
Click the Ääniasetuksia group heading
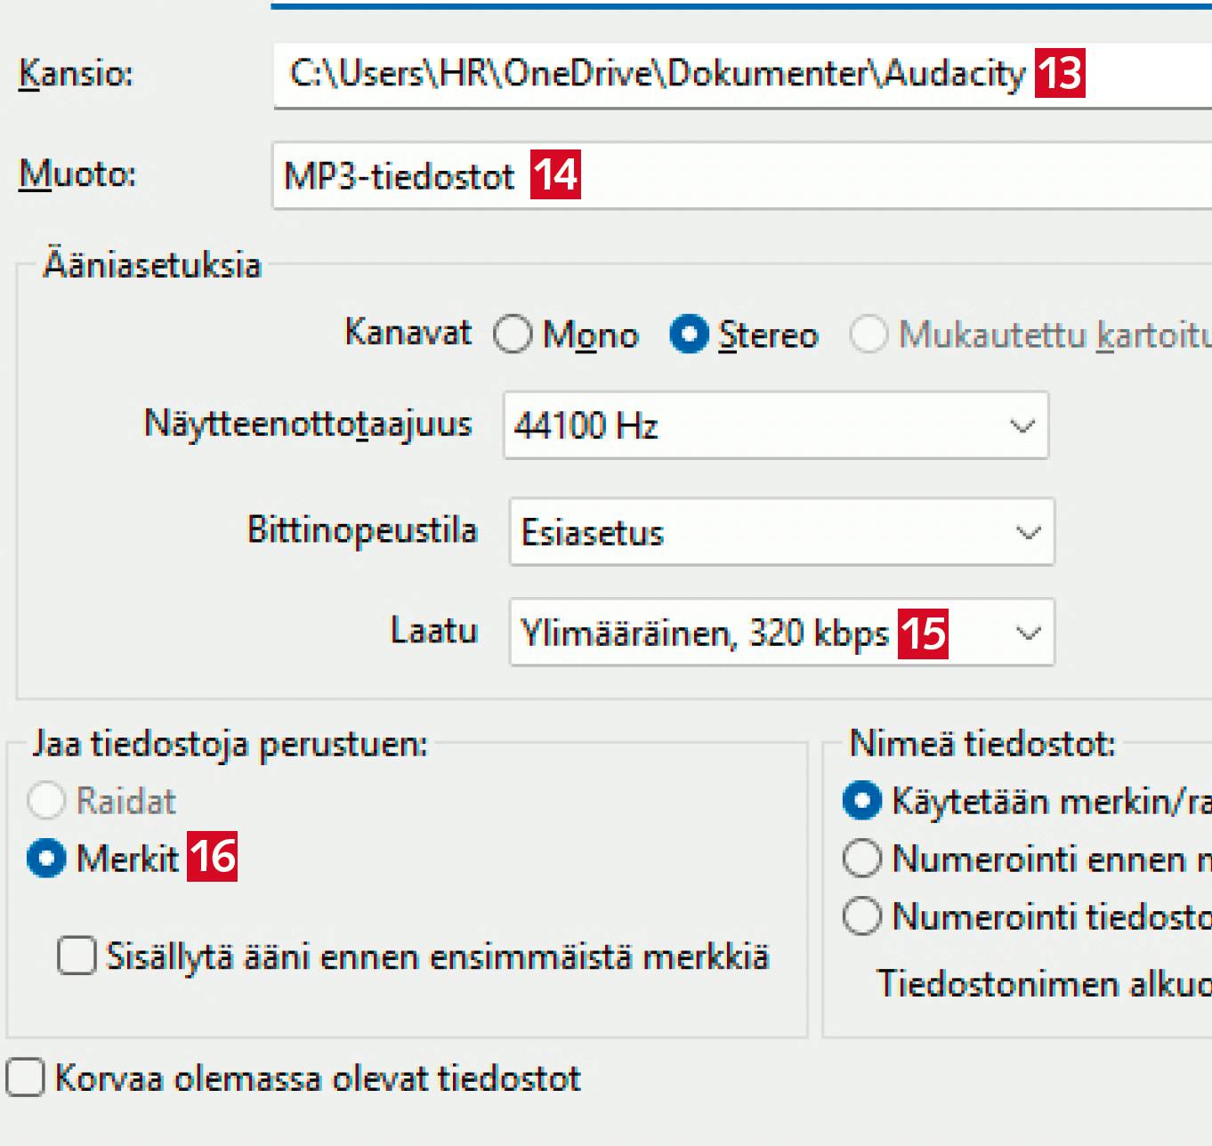tap(152, 265)
